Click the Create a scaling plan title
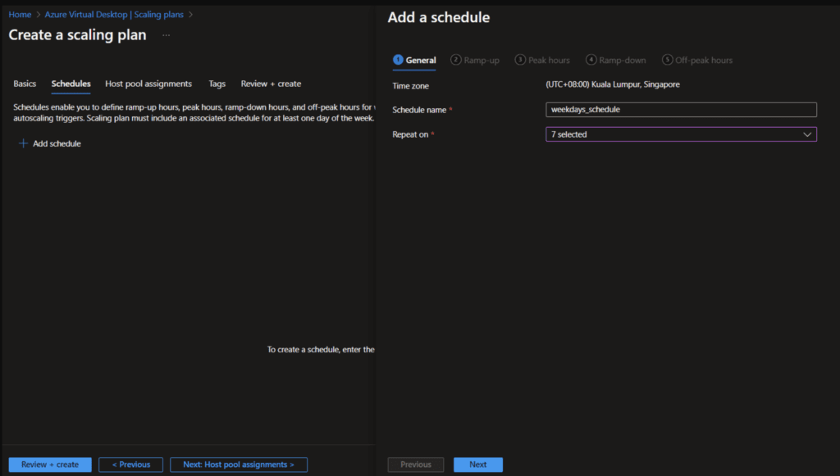Image resolution: width=840 pixels, height=476 pixels. [77, 34]
